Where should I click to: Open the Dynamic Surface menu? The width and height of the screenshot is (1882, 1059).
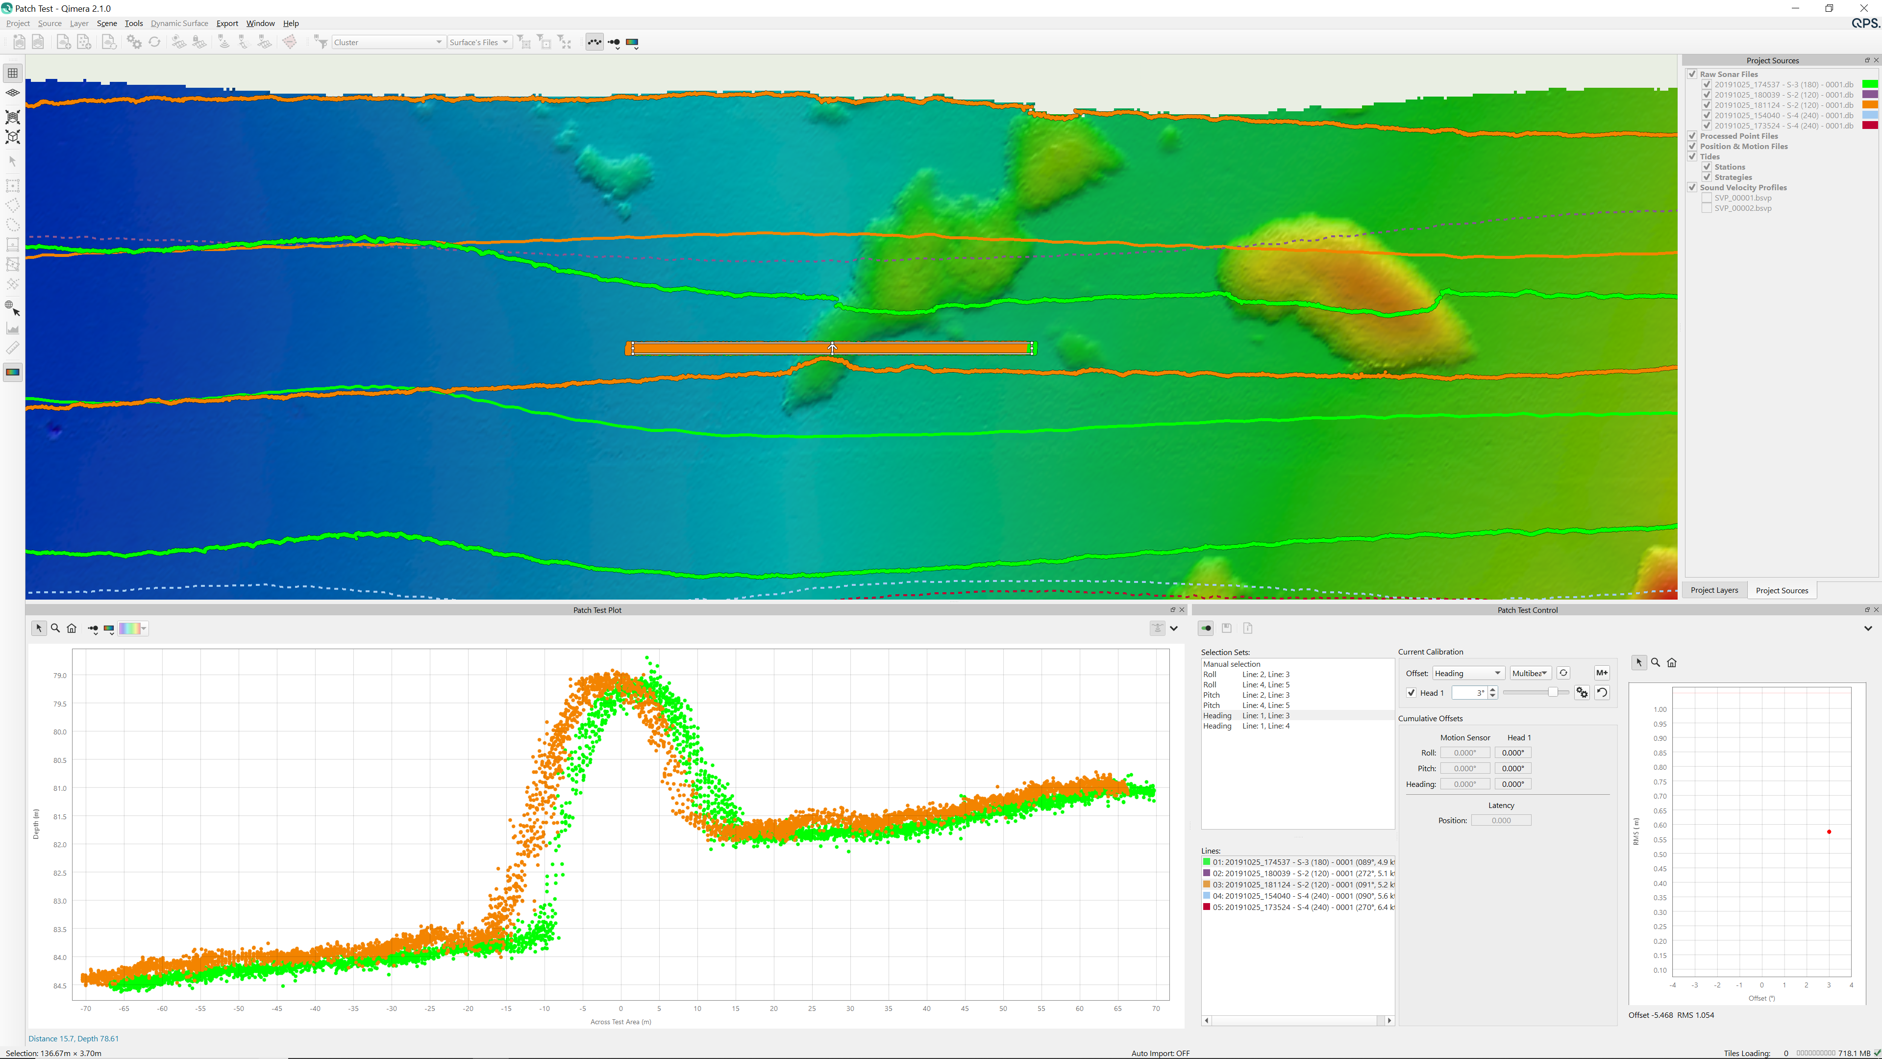(x=179, y=23)
